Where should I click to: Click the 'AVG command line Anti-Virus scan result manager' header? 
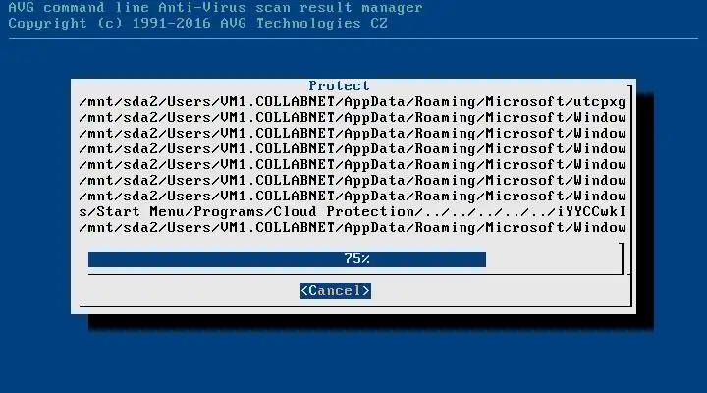215,7
